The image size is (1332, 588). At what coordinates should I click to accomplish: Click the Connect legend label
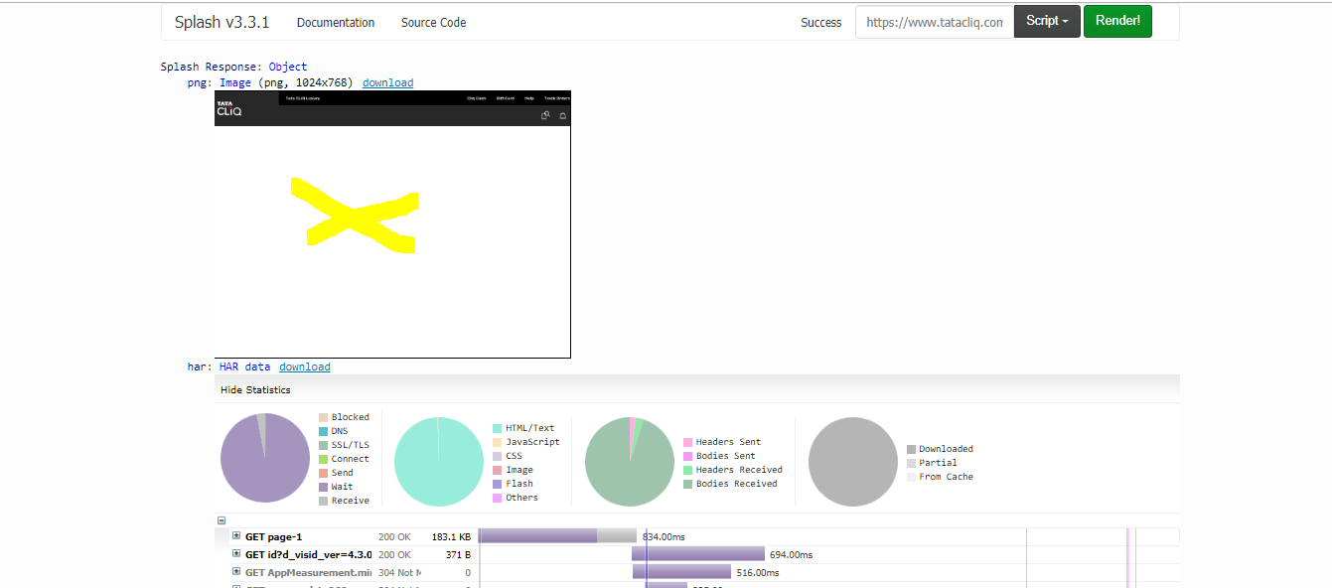pyautogui.click(x=350, y=459)
